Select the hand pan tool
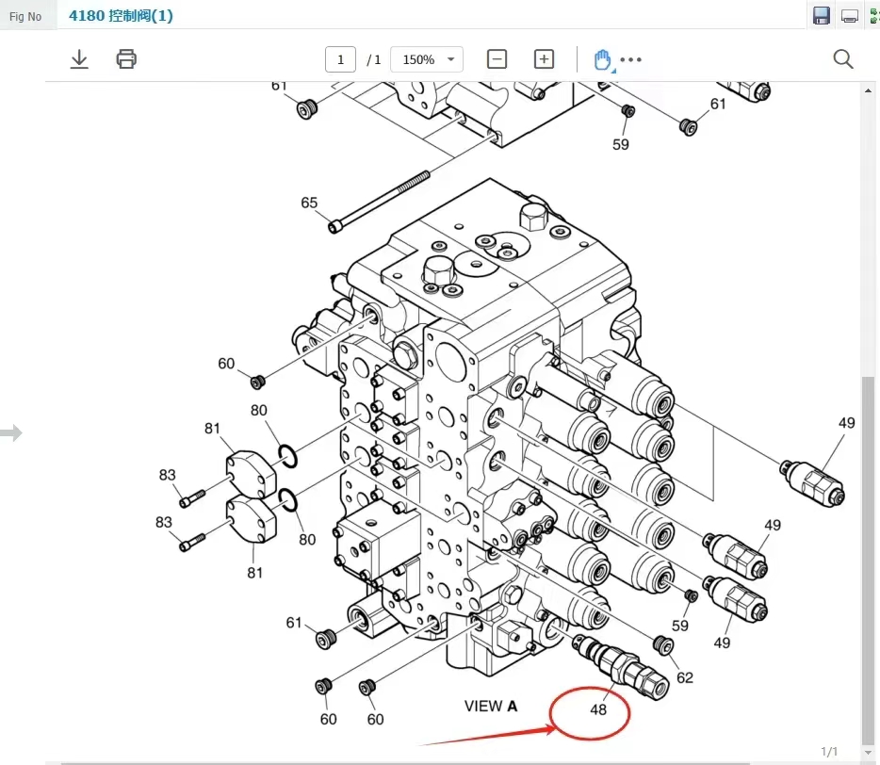 pyautogui.click(x=603, y=59)
